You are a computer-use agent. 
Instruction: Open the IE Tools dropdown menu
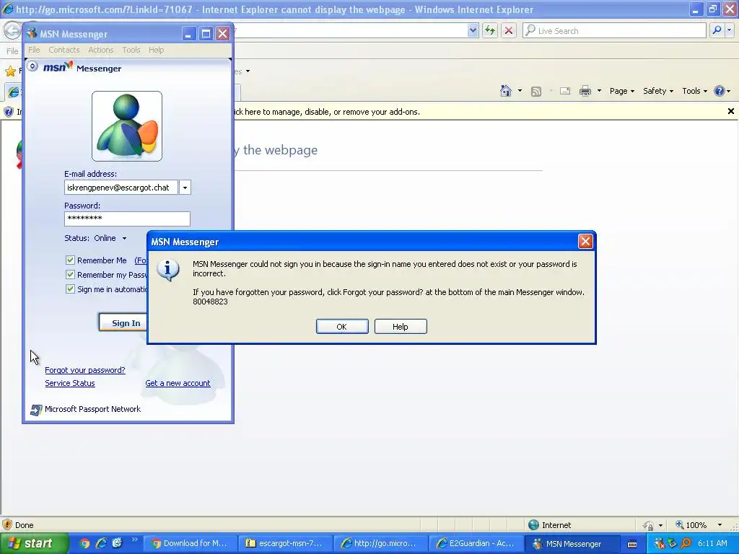[695, 91]
